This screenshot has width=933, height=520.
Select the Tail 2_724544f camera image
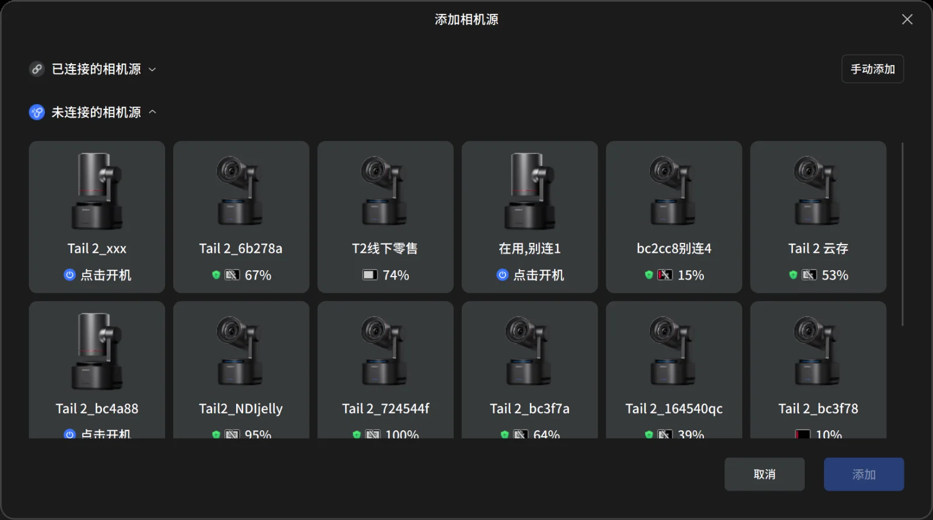click(384, 351)
